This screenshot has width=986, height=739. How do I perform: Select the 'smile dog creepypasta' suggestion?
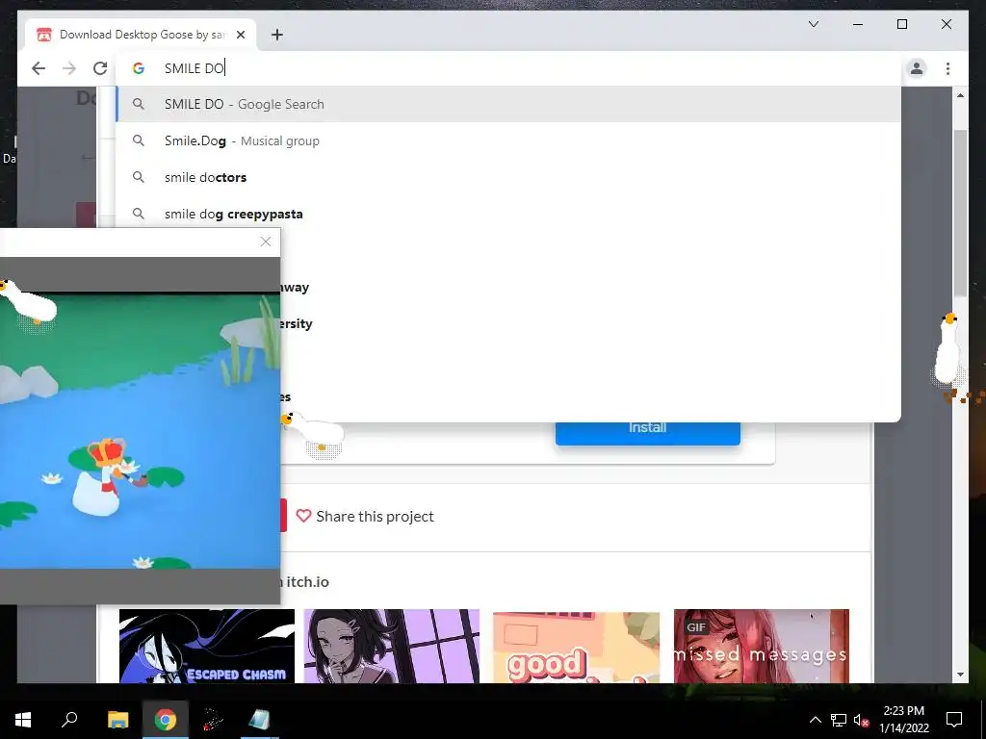508,214
